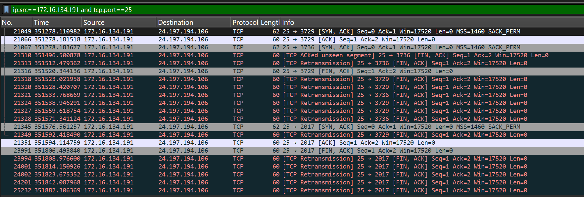Sort by the No. column header

pos(16,23)
